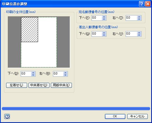Increase 下へ(F) recipient postal code value
Viewport: 152px width, 123px height.
click(x=104, y=17)
